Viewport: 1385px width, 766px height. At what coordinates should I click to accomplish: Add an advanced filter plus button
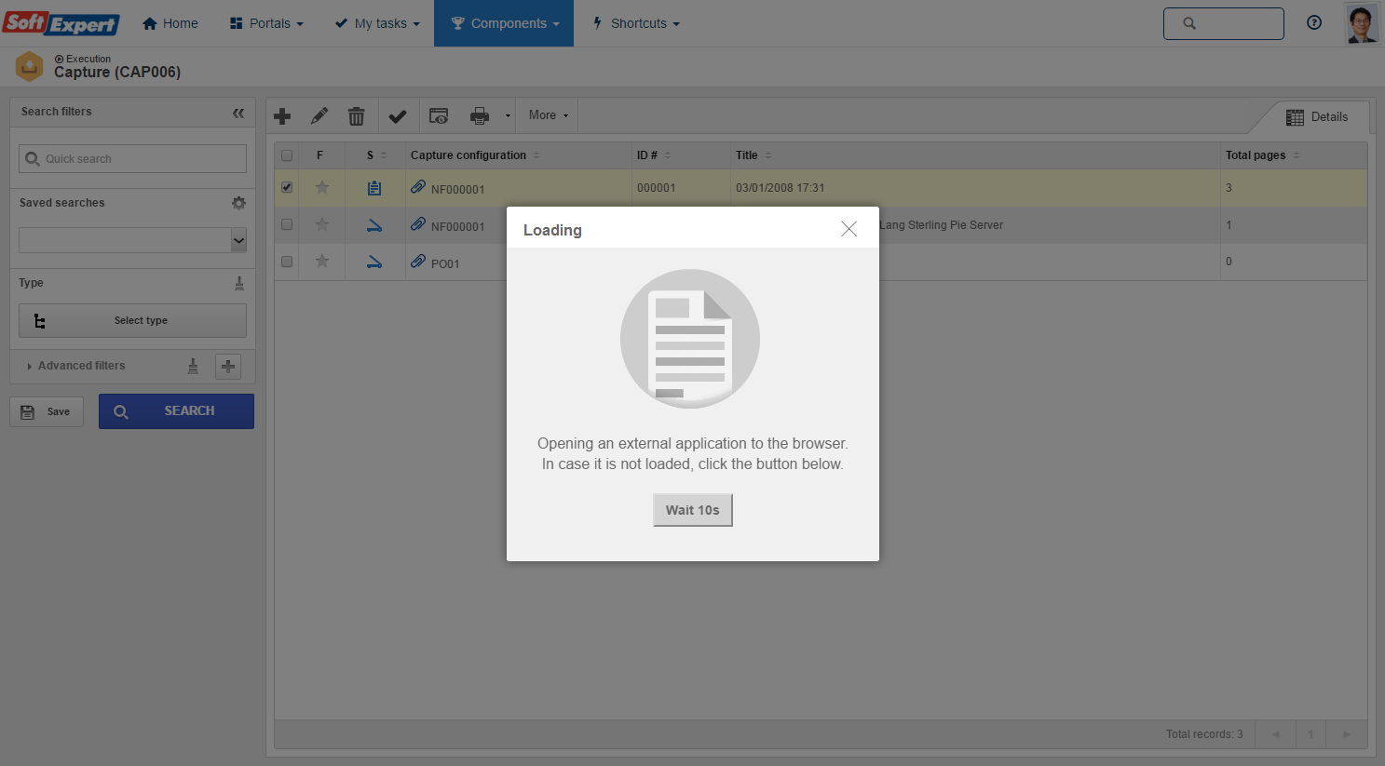228,366
